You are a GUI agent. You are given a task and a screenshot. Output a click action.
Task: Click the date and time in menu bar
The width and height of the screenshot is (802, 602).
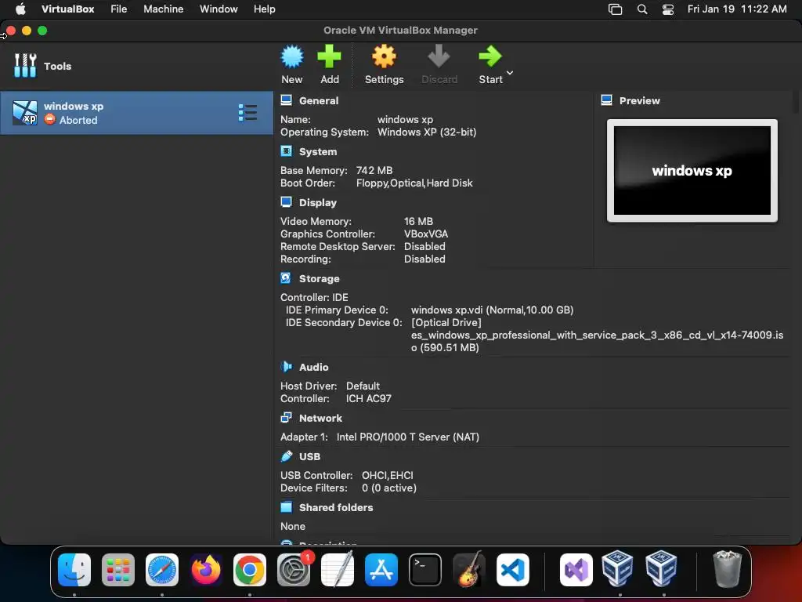(x=736, y=9)
